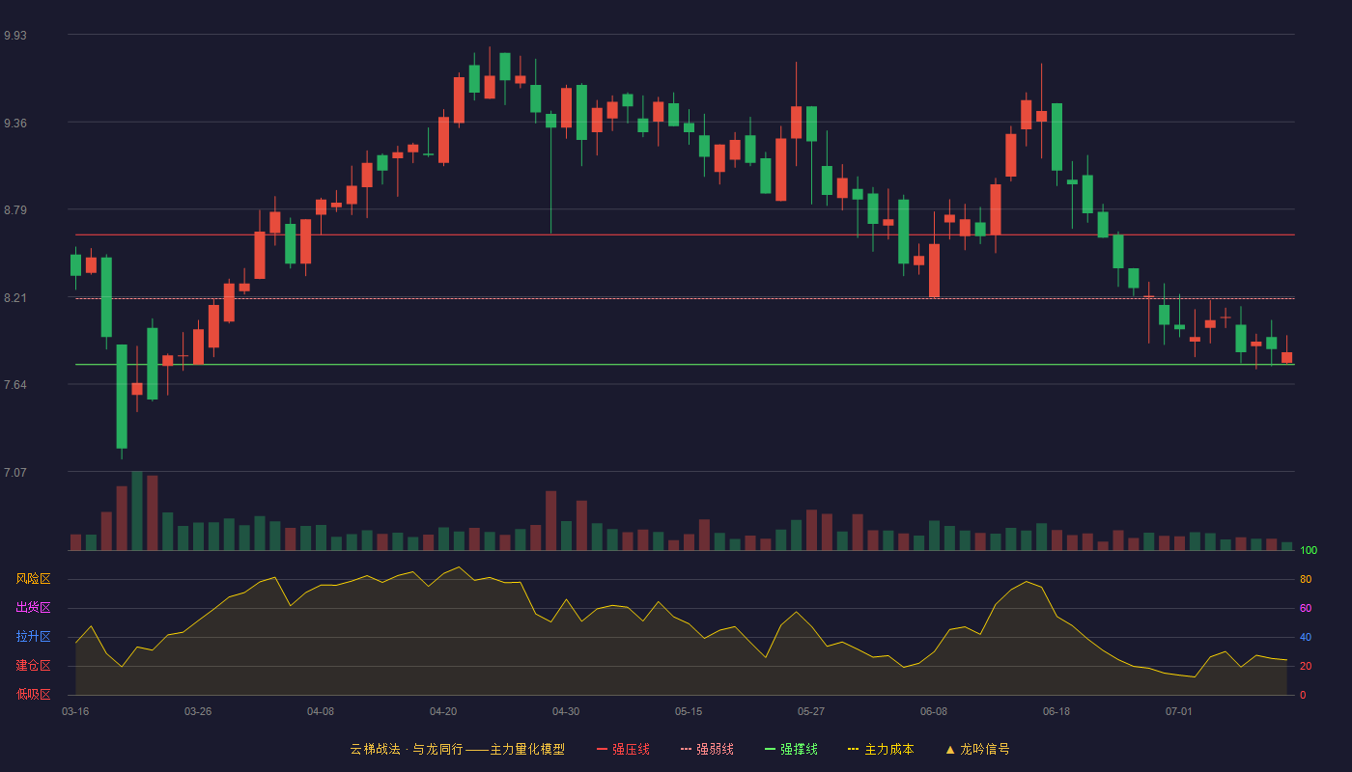Click the 8.21 price axis label
Image resolution: width=1352 pixels, height=772 pixels.
tap(15, 298)
